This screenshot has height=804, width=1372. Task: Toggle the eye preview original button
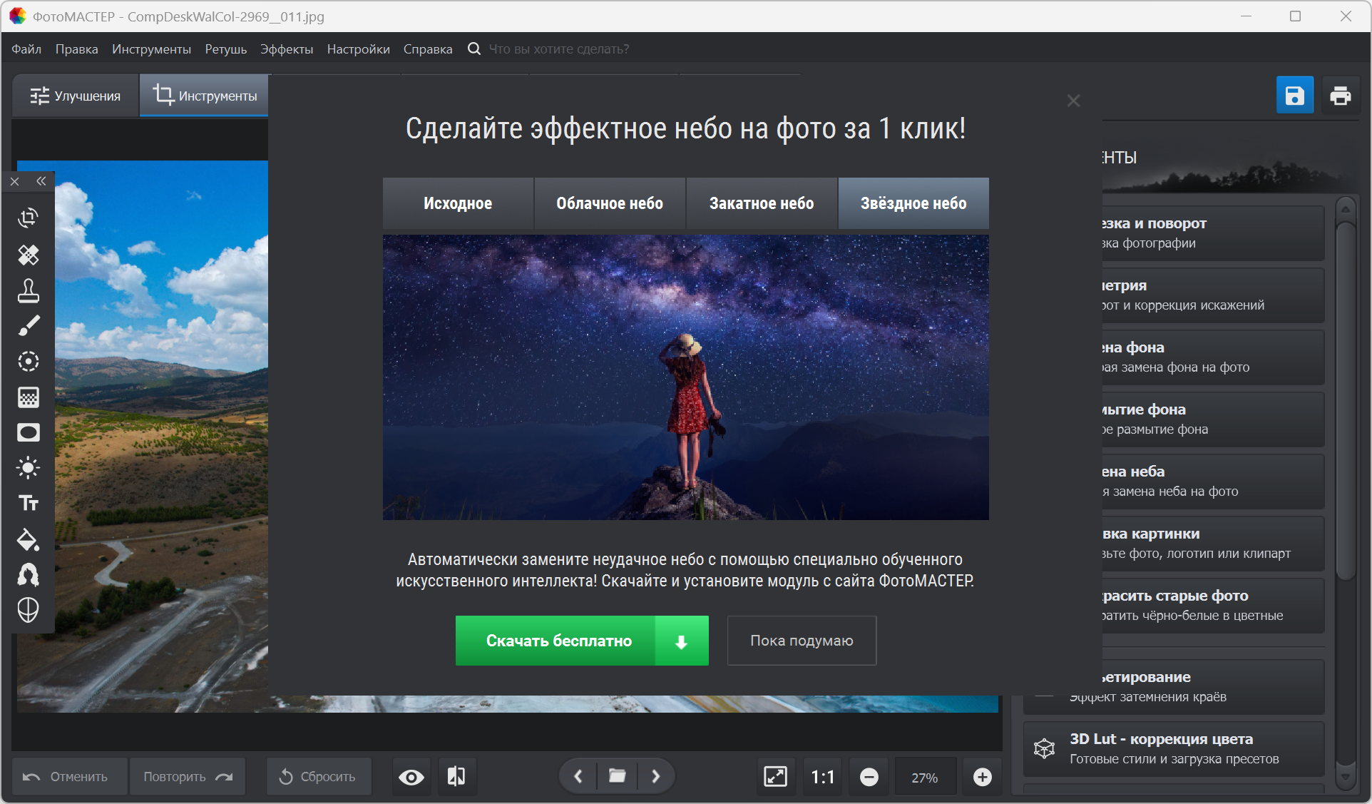click(411, 777)
